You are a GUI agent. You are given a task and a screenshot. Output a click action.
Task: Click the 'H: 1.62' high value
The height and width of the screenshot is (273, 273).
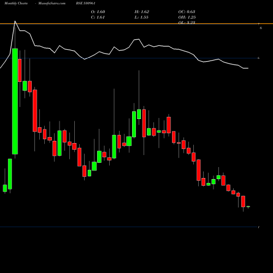[142, 12]
